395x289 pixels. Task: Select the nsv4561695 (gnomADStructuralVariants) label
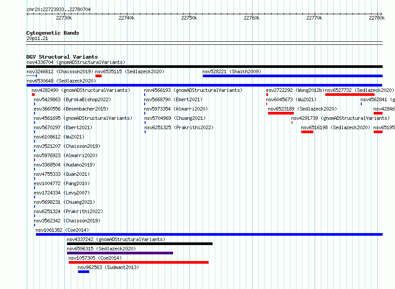(83, 118)
